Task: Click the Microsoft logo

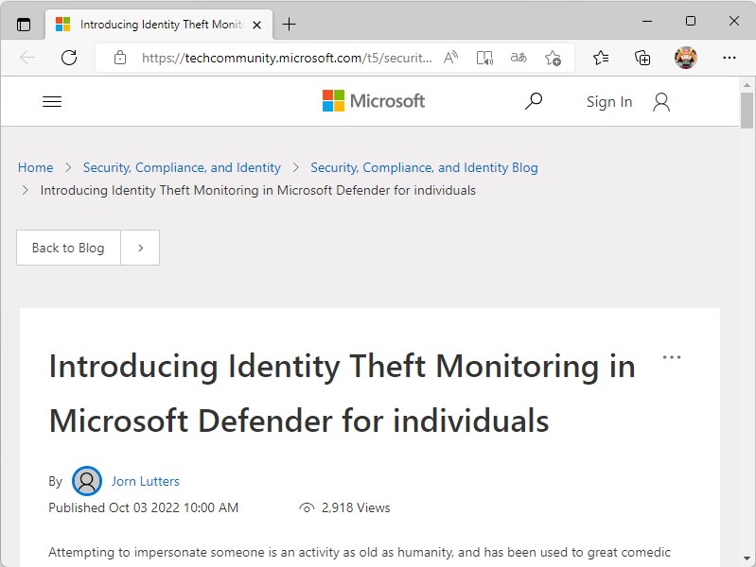Action: coord(374,101)
